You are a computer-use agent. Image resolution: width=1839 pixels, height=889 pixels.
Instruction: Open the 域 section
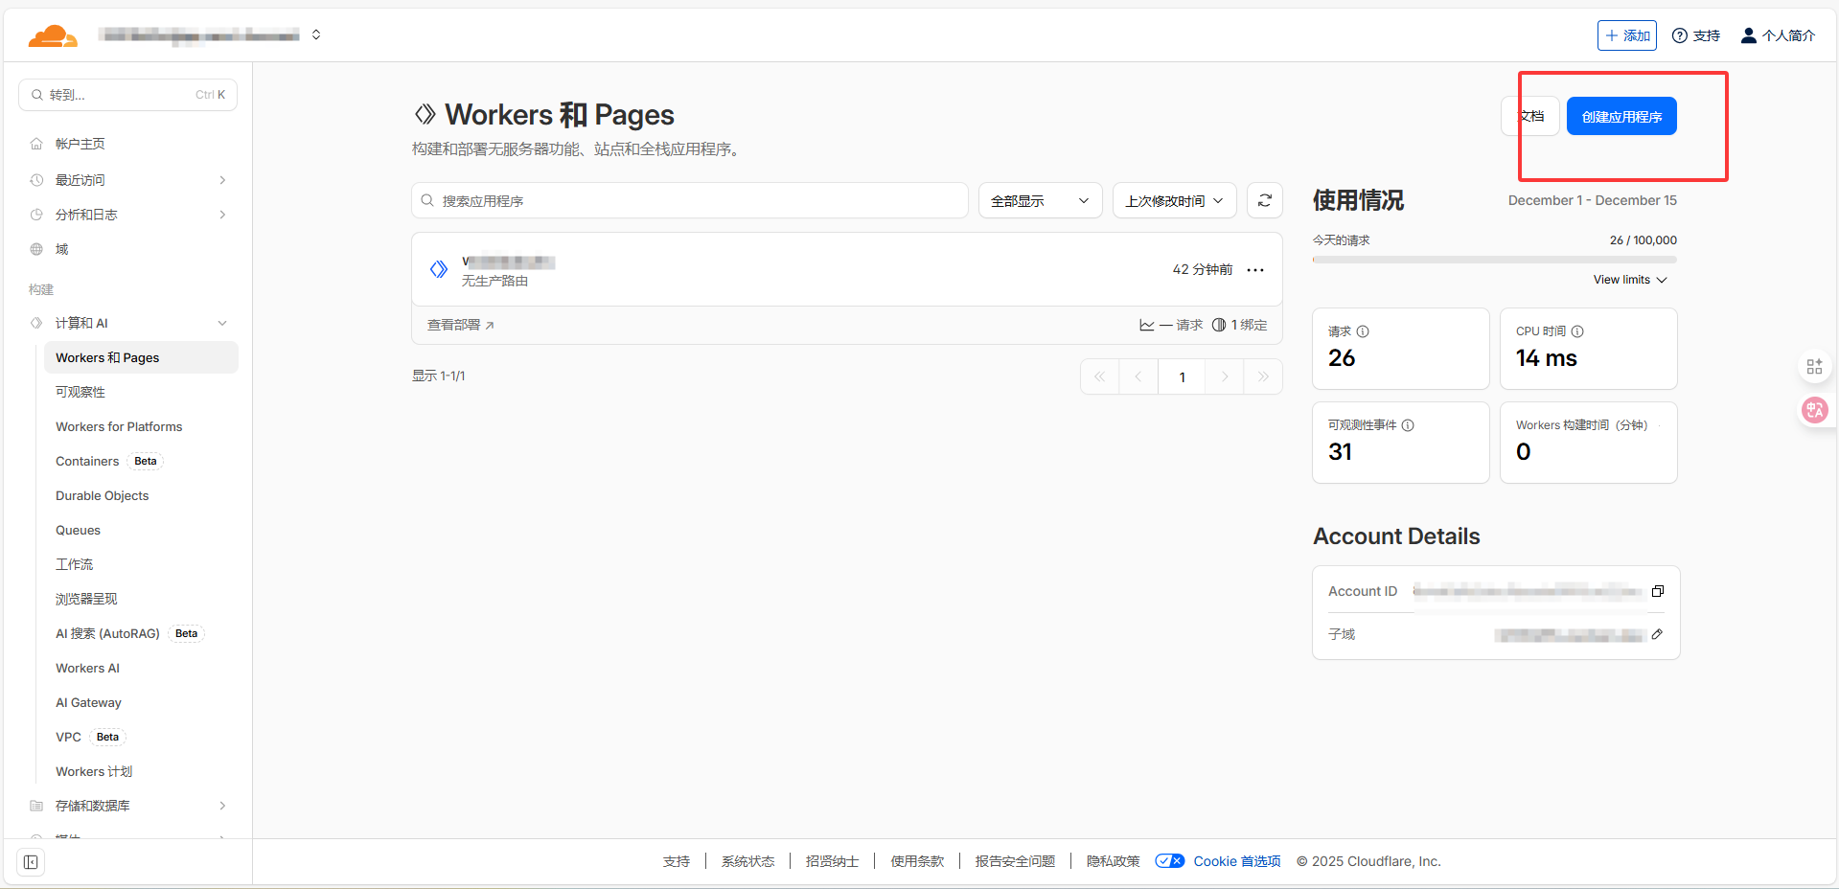click(61, 249)
